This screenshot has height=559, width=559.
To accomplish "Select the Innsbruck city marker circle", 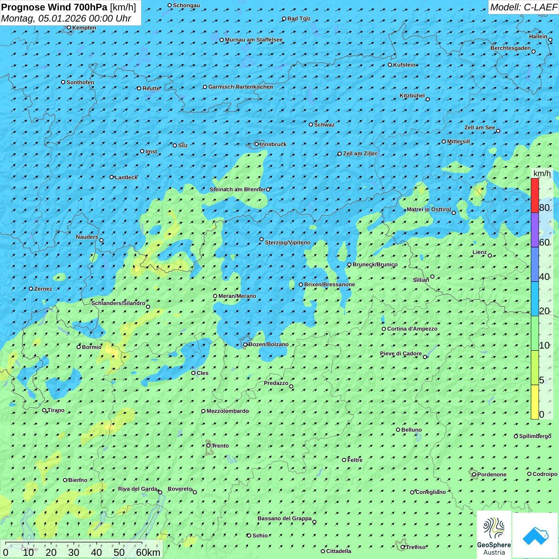I will [257, 144].
